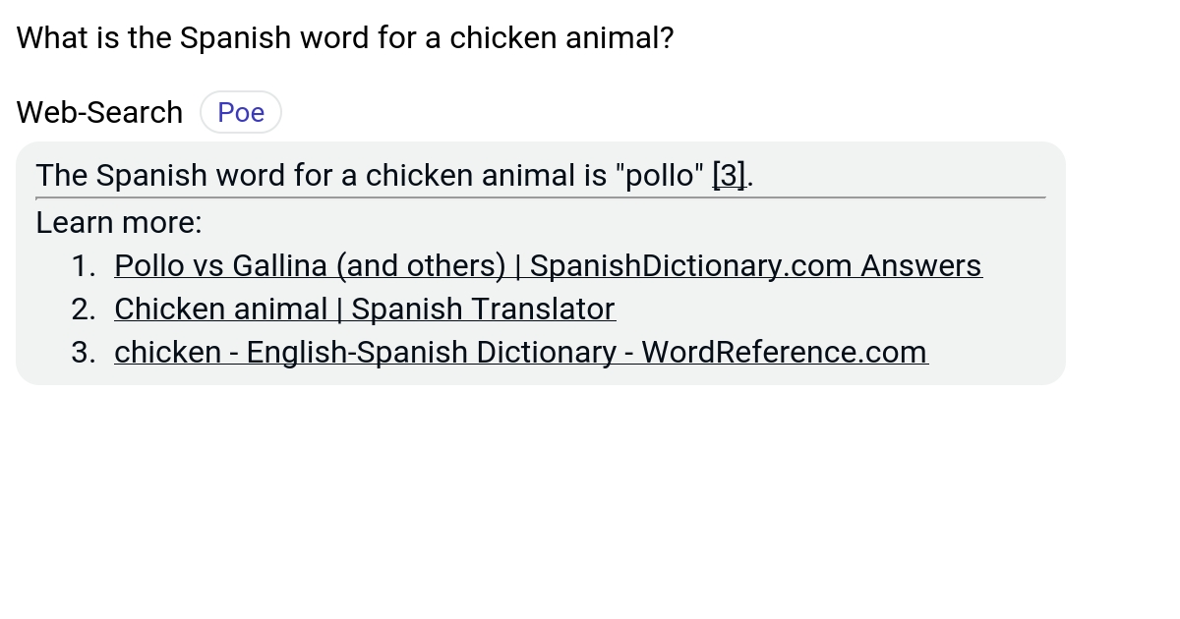Screen dimensions: 1180x619
Task: Visit the WordReference.com chicken dictionary link
Action: [520, 352]
